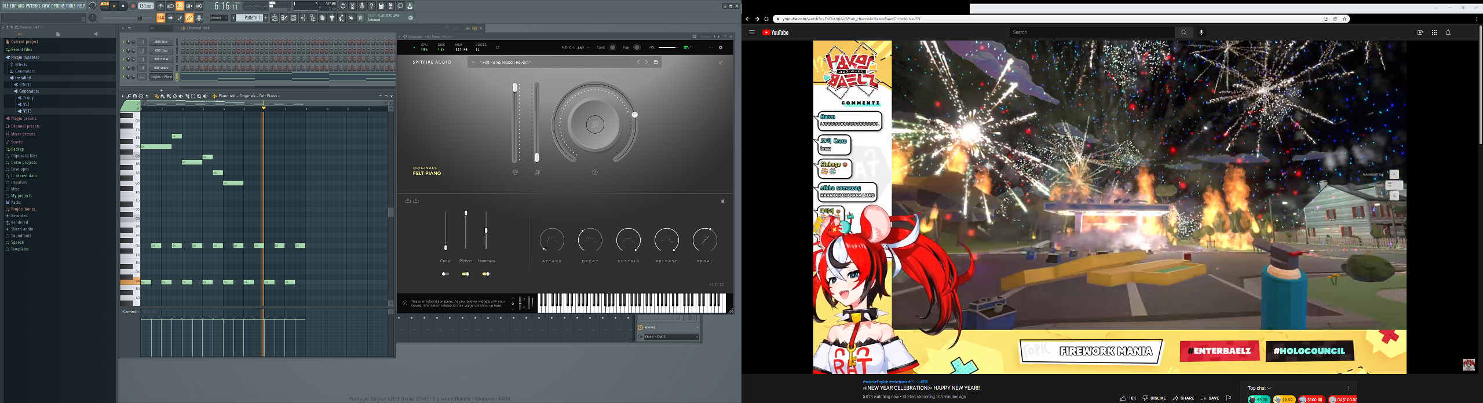This screenshot has width=1483, height=403.
Task: Open the YouTube apps grid icon
Action: 1434,32
